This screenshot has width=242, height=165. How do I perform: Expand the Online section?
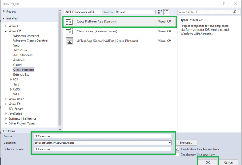(4, 131)
